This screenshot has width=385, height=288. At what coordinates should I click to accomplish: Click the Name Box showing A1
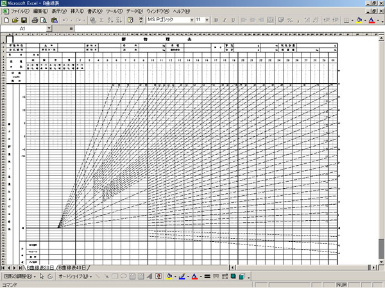(x=26, y=29)
